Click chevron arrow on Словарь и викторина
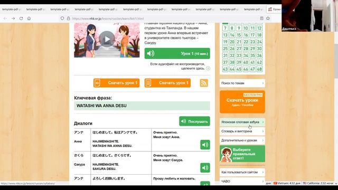The image size is (338, 190). (263, 131)
